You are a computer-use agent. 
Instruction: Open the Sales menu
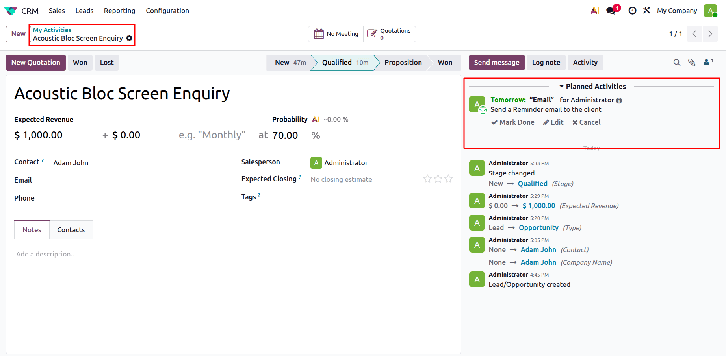(57, 11)
